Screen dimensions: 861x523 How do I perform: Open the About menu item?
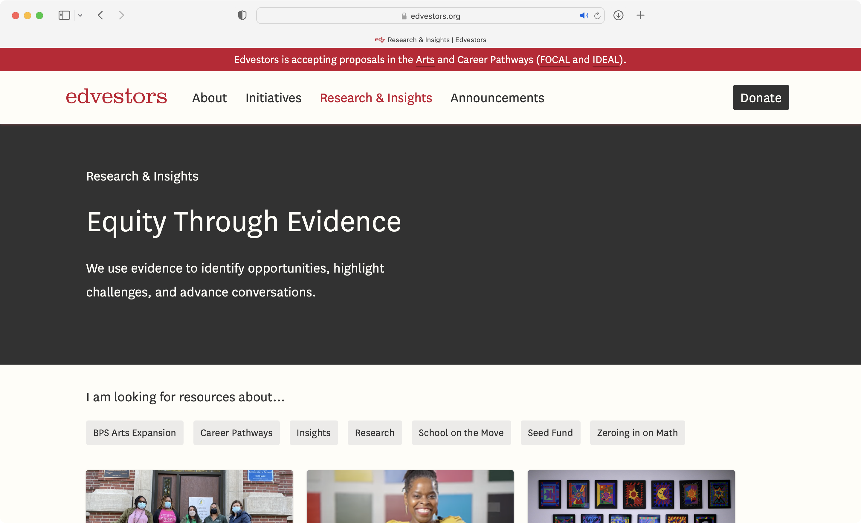pyautogui.click(x=209, y=98)
